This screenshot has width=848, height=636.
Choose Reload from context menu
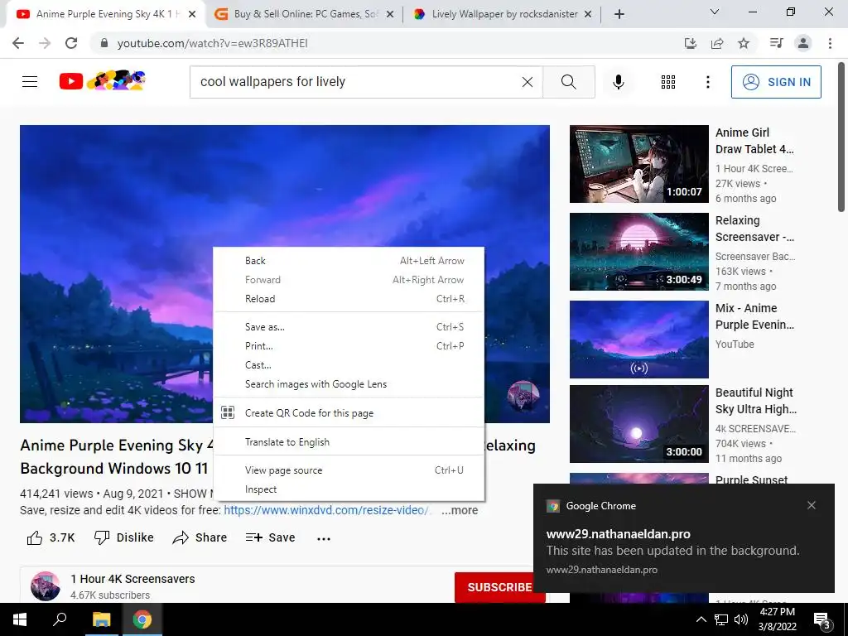coord(349,298)
